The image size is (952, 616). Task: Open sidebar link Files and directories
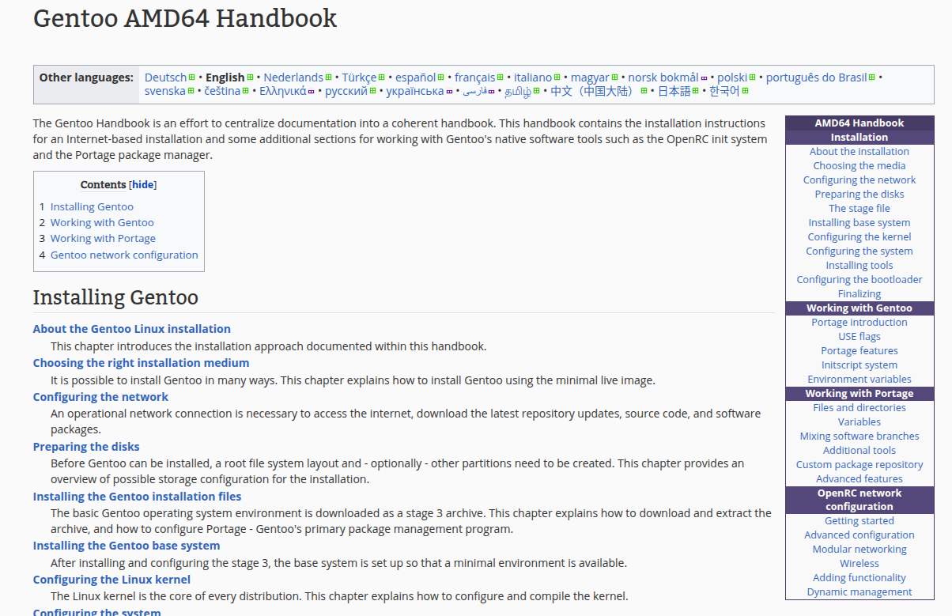(x=859, y=407)
